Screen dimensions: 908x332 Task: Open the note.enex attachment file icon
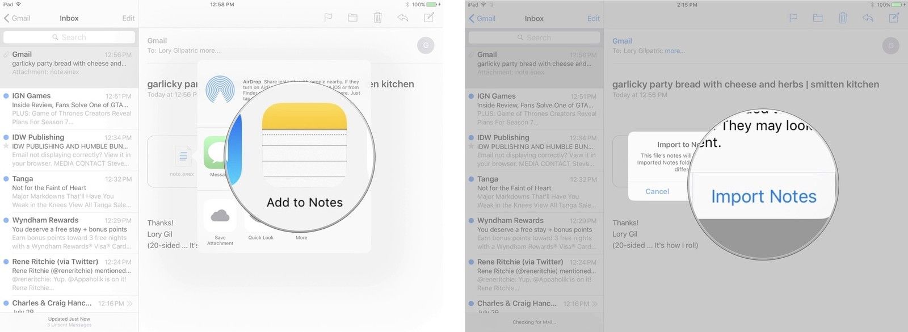click(183, 155)
